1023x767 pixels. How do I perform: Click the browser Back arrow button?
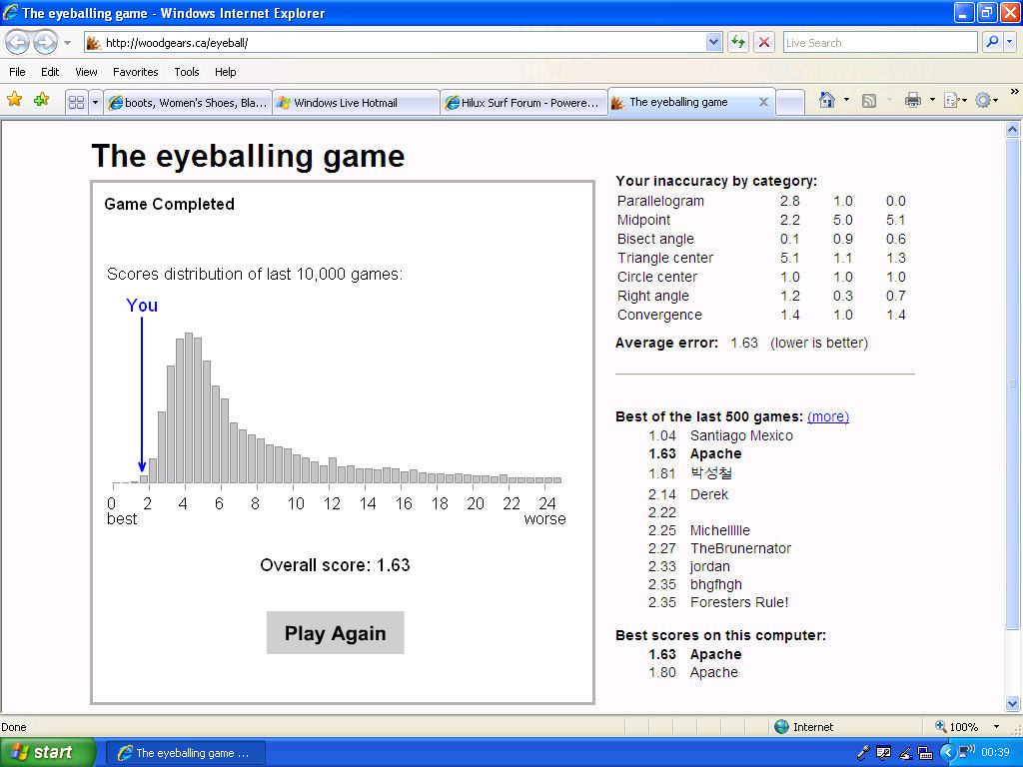[18, 43]
